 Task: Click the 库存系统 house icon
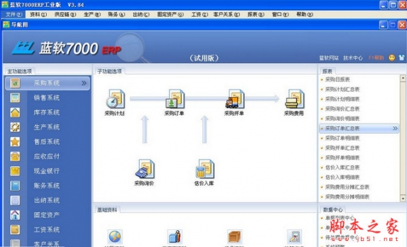(x=15, y=113)
